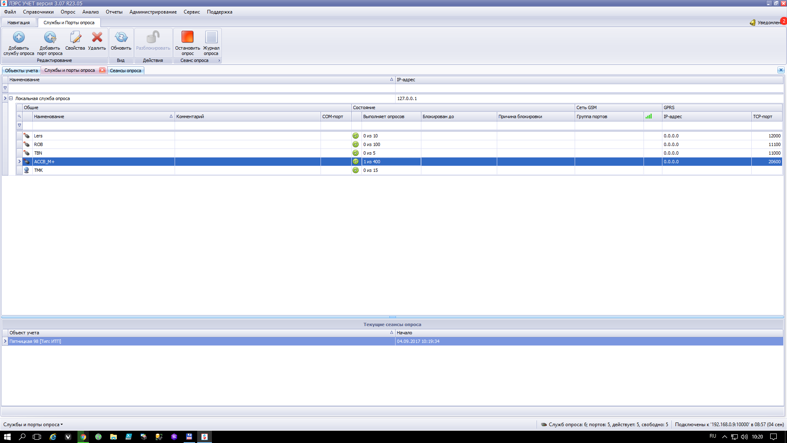Open the Справочники menu
The height and width of the screenshot is (443, 787).
(39, 12)
